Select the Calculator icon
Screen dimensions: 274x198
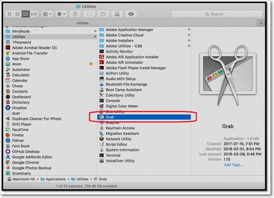pyautogui.click(x=8, y=75)
